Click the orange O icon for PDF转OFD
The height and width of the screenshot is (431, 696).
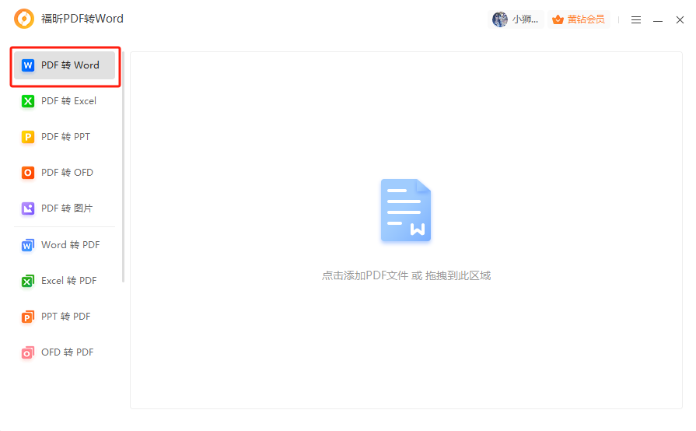coord(28,173)
